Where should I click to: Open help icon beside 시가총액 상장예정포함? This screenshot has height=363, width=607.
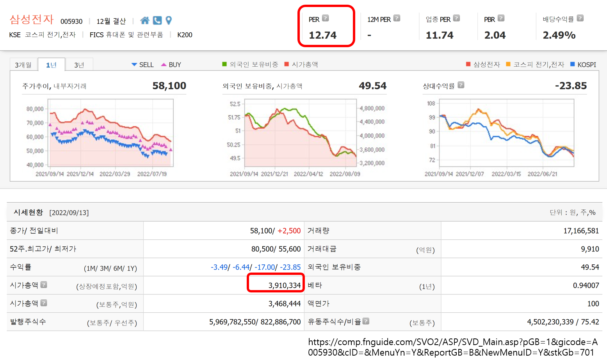44,285
